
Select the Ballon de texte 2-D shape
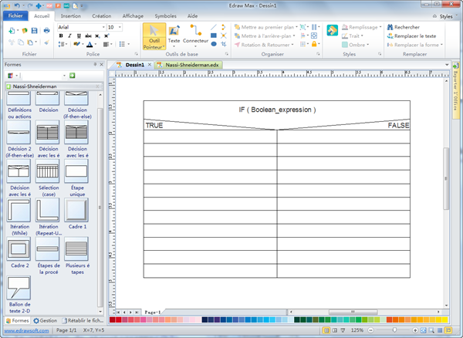click(x=20, y=293)
